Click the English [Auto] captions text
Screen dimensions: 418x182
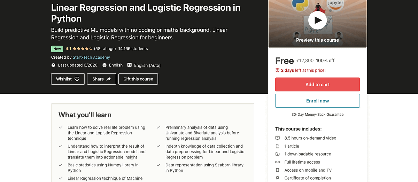coord(147,65)
